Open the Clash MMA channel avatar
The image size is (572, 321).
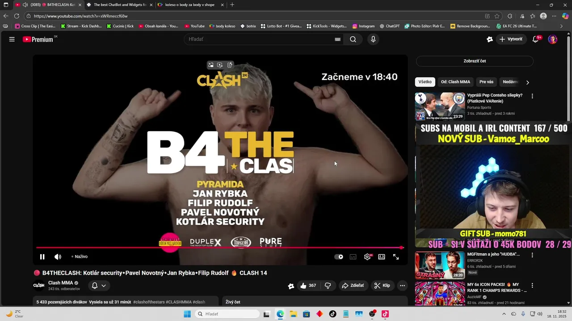click(x=39, y=285)
